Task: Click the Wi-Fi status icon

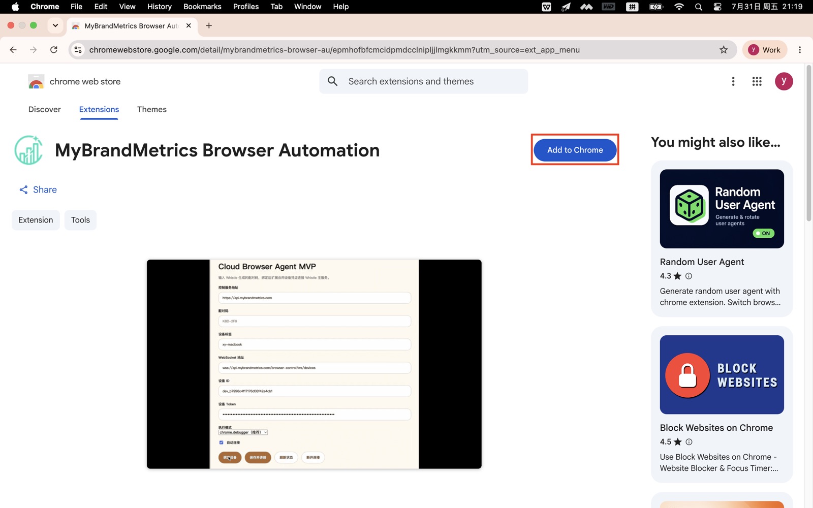Action: [679, 7]
